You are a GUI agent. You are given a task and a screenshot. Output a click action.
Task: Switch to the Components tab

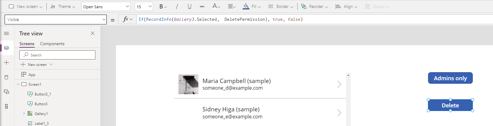click(52, 44)
